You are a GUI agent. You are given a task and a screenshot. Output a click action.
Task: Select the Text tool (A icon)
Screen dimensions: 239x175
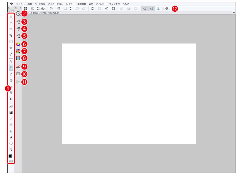[x=11, y=137]
